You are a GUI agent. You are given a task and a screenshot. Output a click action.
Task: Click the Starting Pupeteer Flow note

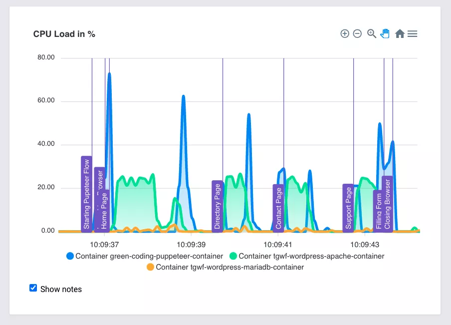tap(87, 194)
